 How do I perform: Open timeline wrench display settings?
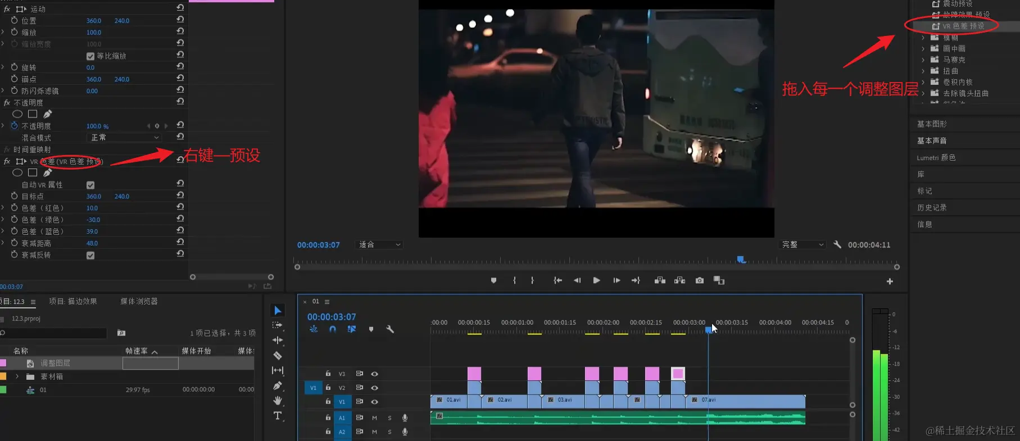[390, 329]
